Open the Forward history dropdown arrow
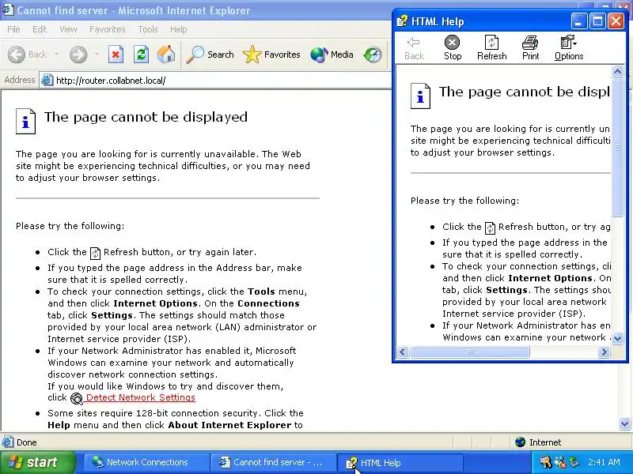Image resolution: width=633 pixels, height=474 pixels. coord(97,55)
